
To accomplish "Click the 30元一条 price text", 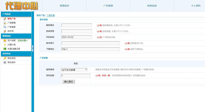I will pyautogui.click(x=106, y=76).
